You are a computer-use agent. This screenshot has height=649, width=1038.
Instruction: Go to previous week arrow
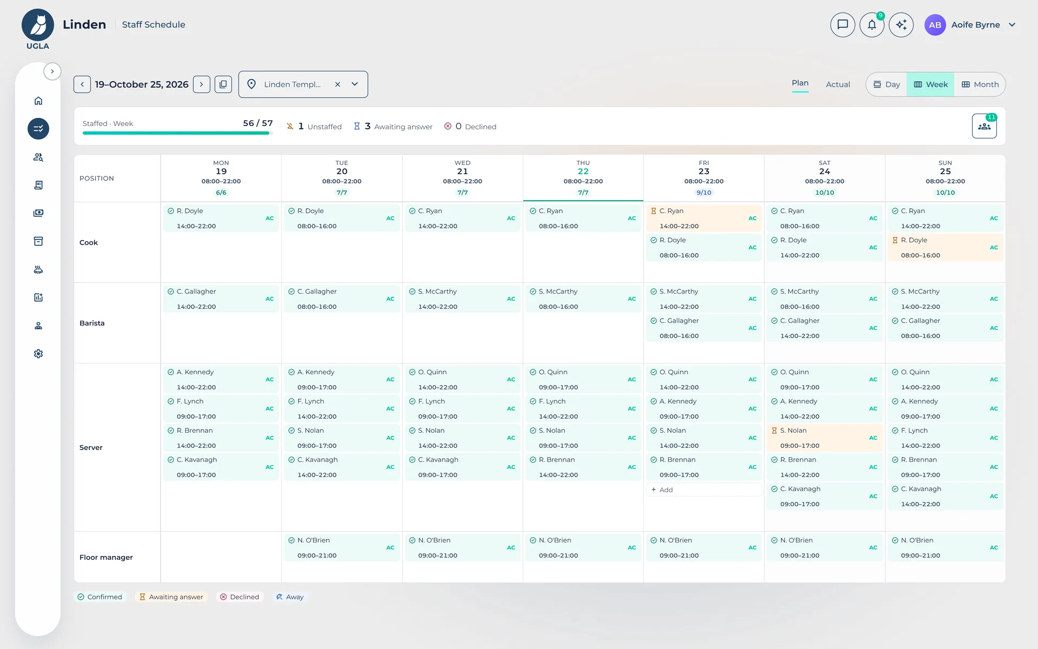tap(82, 84)
